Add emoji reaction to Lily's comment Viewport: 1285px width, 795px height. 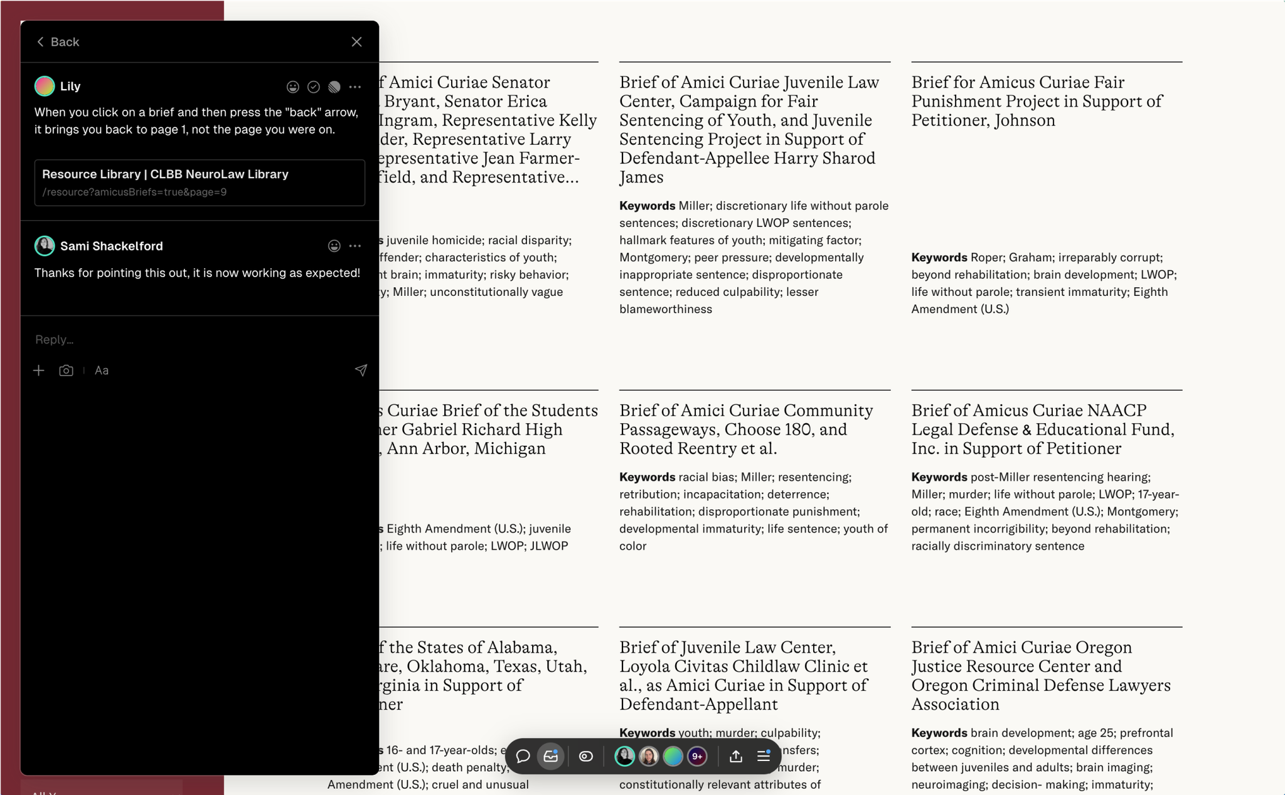tap(292, 87)
